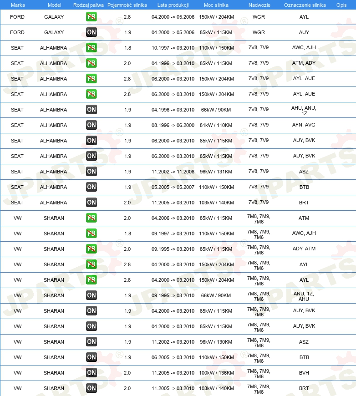Click the diesel ON icon for VW Sharan 66kW / 90KM
This screenshot has height=396, width=356.
91,295
